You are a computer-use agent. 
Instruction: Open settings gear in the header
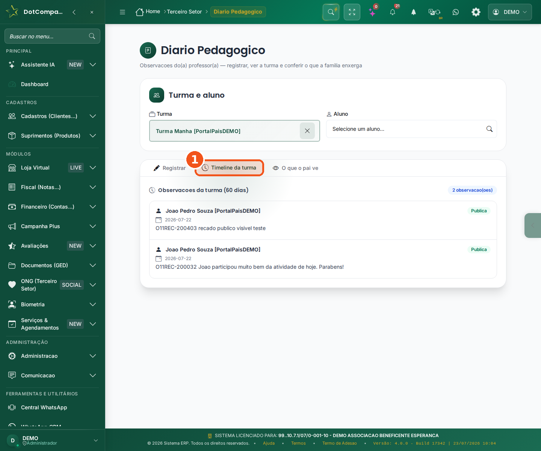point(476,12)
